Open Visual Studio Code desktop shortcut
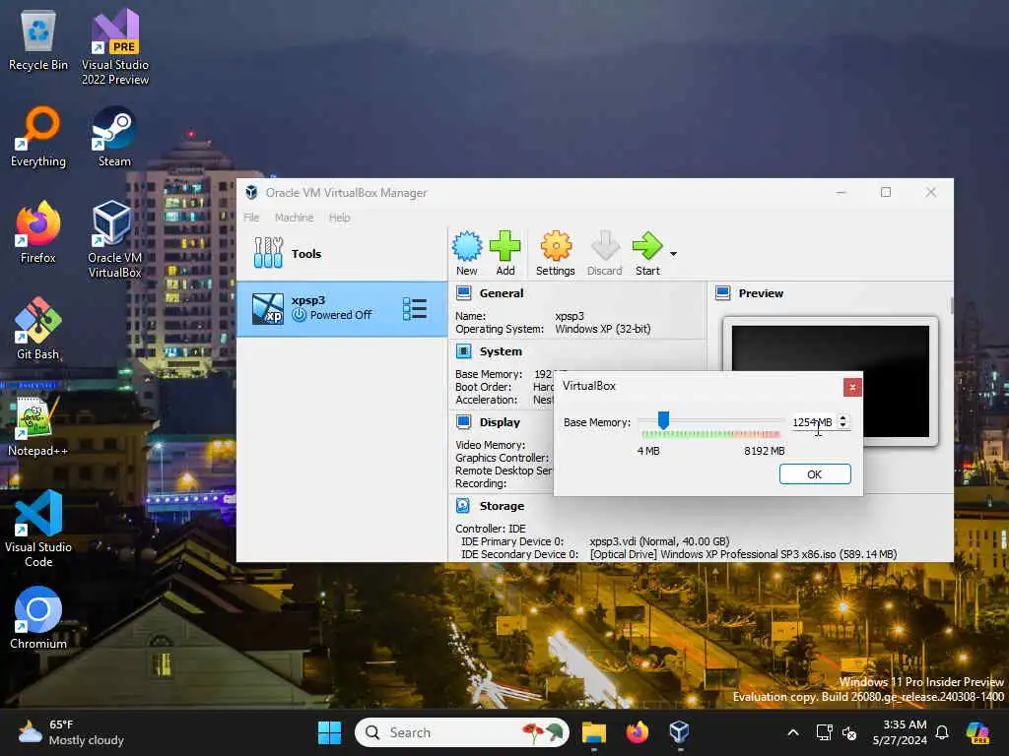The height and width of the screenshot is (756, 1009). (x=38, y=529)
